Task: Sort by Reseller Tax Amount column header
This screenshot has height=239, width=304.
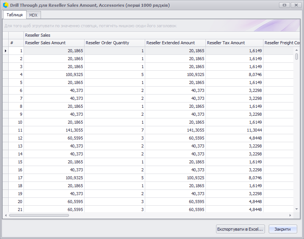Action: 234,43
